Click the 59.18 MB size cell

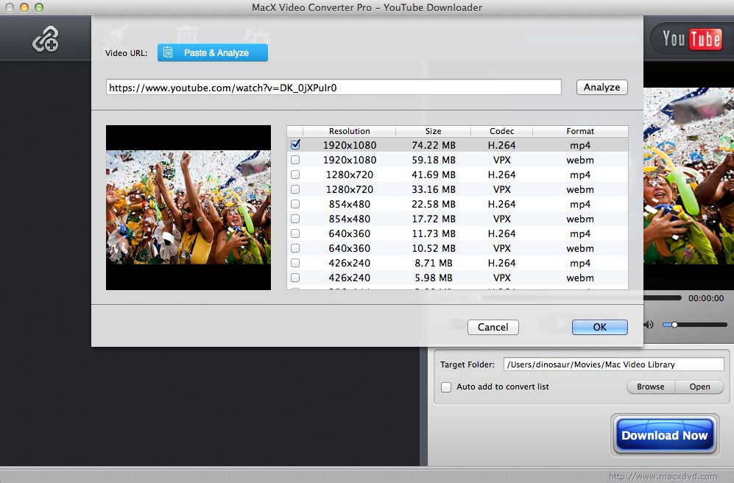[x=434, y=160]
